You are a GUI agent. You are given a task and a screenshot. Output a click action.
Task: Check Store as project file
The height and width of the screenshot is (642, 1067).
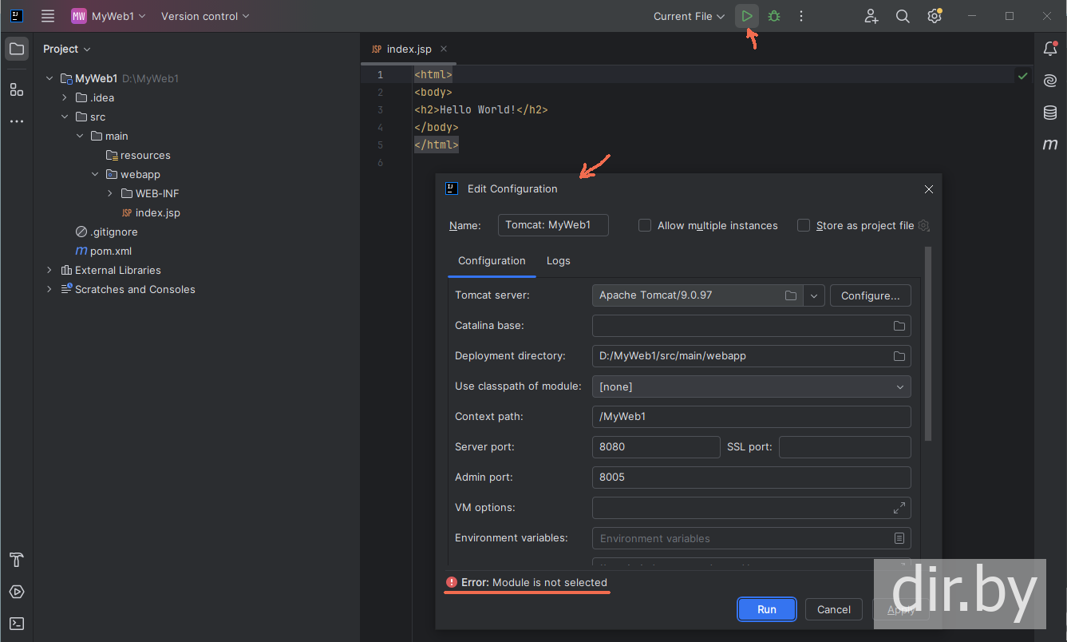(x=804, y=226)
